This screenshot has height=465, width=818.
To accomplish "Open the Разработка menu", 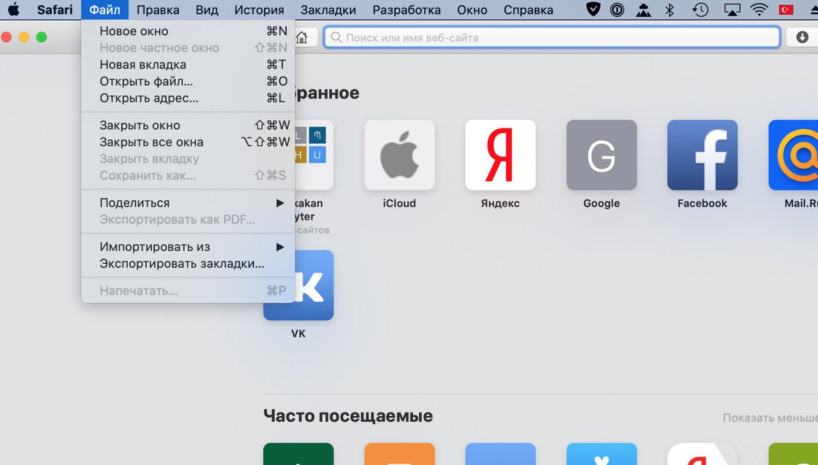I will 406,10.
